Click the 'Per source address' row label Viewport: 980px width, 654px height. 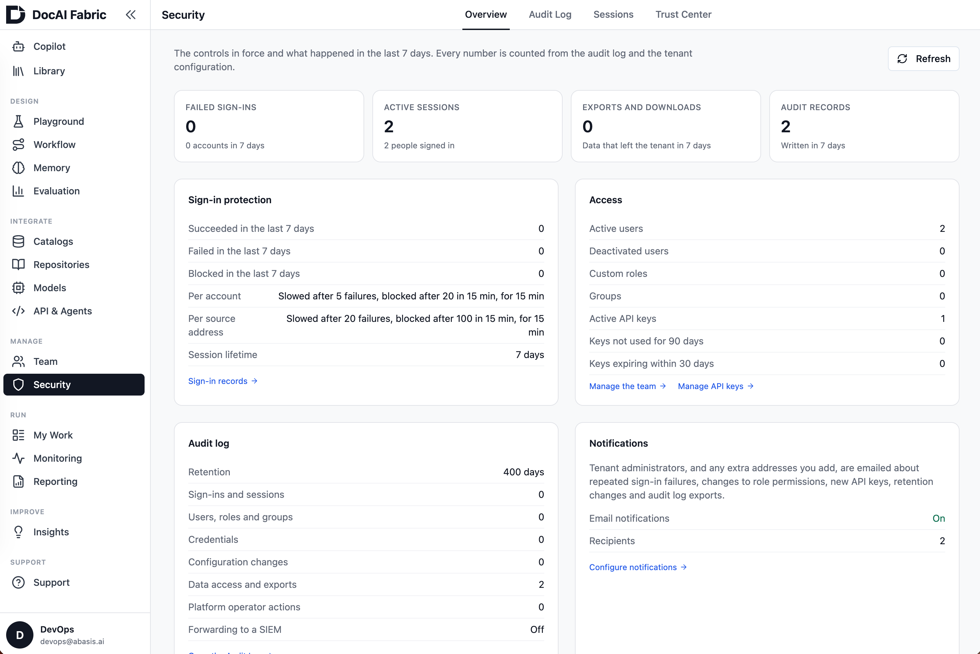(x=211, y=325)
